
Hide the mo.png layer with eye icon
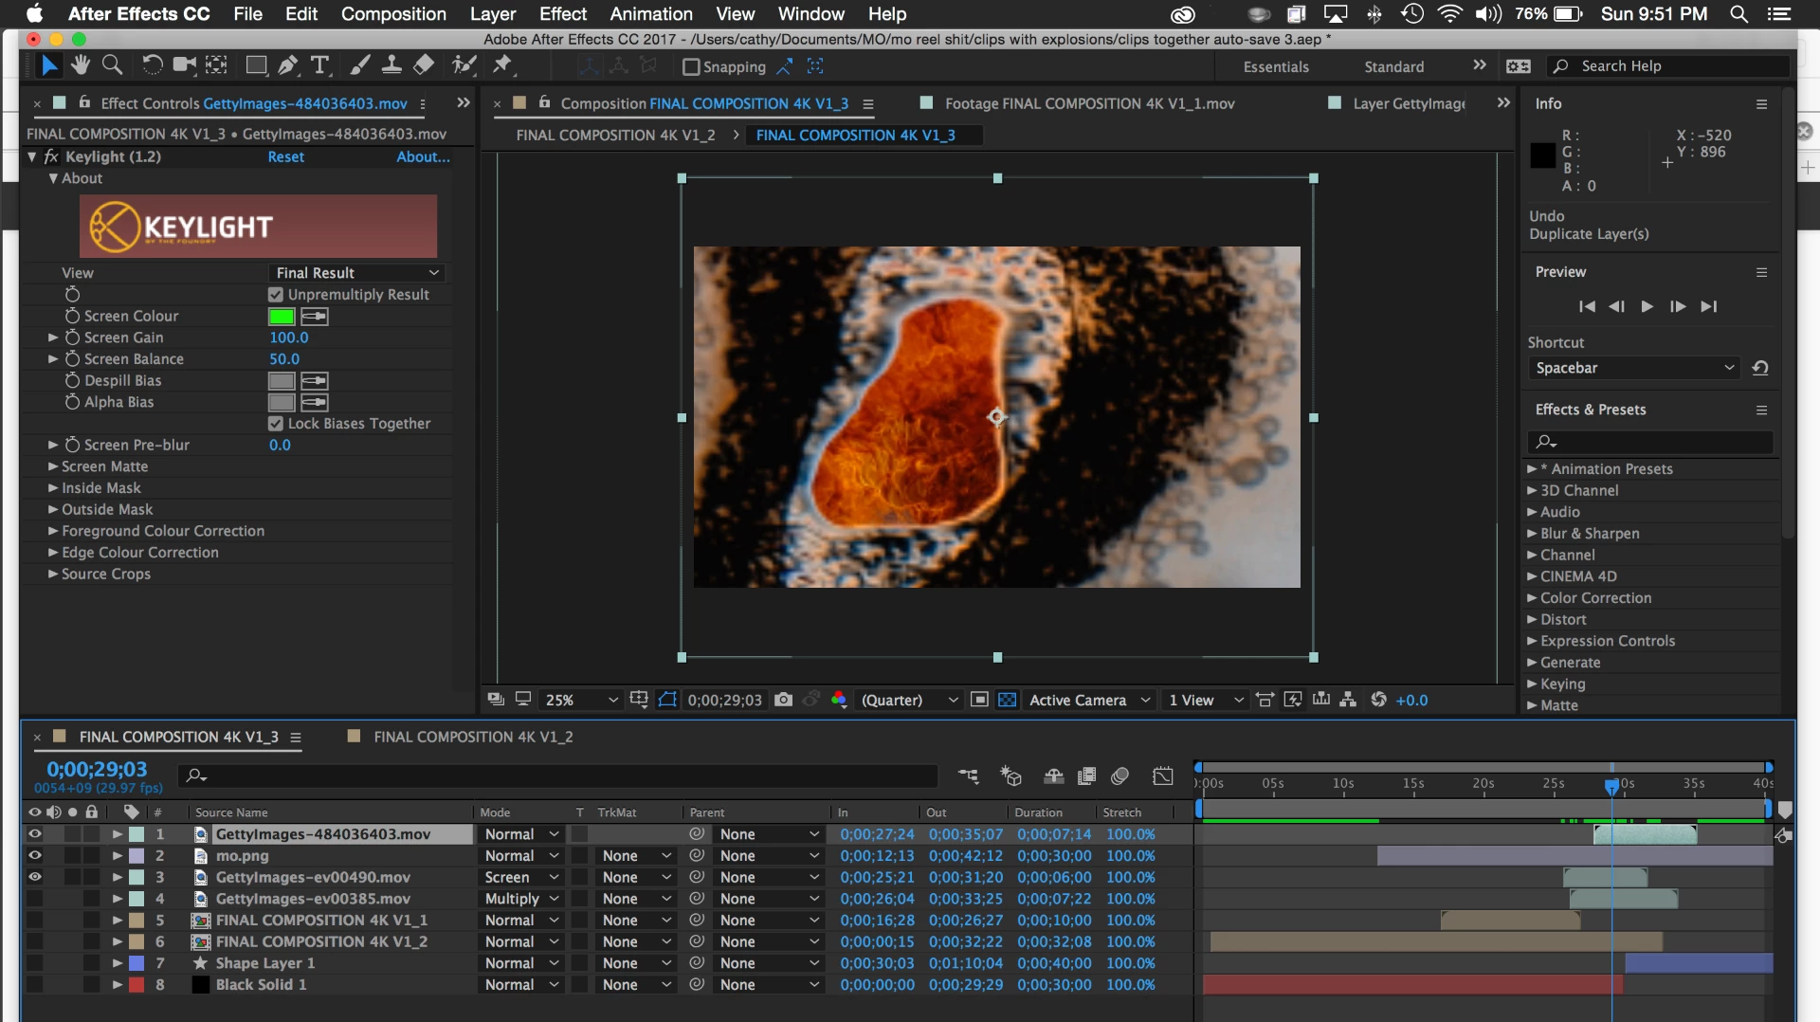pos(35,856)
